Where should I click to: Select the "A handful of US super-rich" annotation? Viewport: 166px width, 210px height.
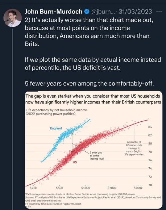click(134, 148)
